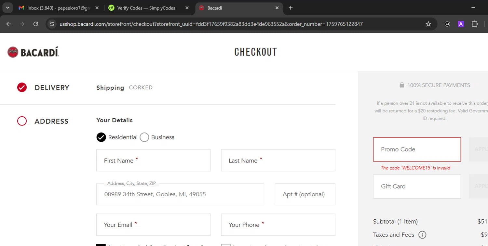The height and width of the screenshot is (246, 488).
Task: Click the browser back arrow
Action: coord(8,24)
